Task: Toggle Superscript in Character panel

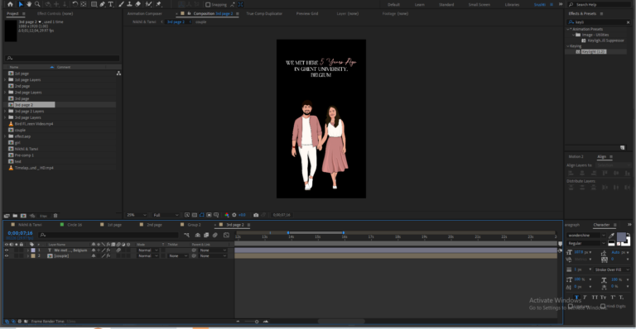Action: point(613,297)
